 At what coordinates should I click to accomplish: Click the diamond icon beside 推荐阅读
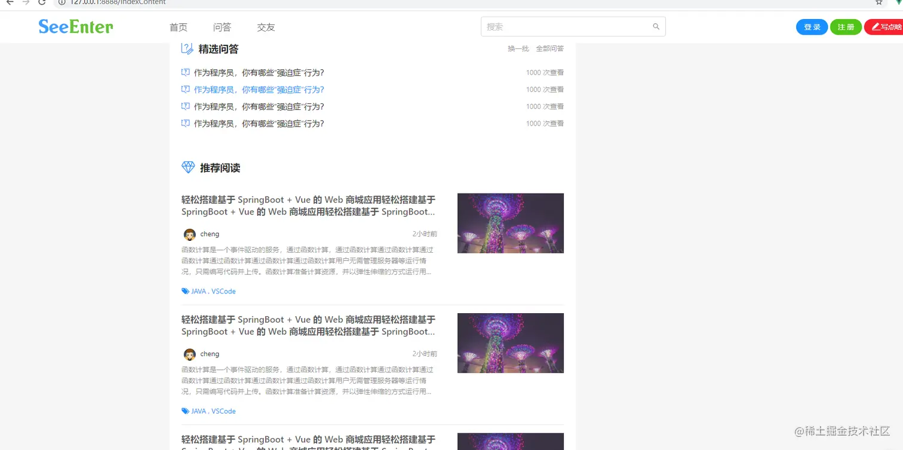click(x=188, y=167)
